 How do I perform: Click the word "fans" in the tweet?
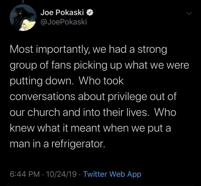pos(61,65)
